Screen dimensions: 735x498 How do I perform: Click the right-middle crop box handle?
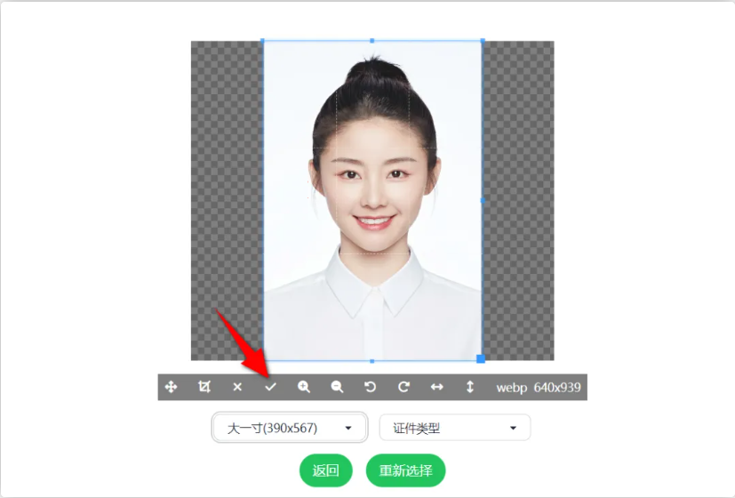coord(482,200)
